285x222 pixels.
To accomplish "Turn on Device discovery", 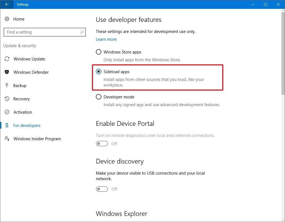I will click(x=102, y=189).
